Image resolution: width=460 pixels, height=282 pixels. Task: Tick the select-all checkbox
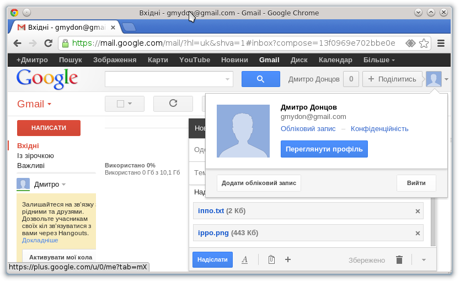click(x=120, y=104)
